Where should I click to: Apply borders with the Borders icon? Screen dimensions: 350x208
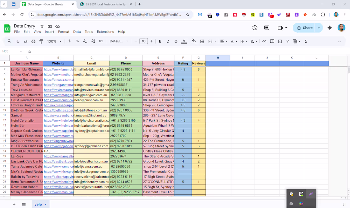202,41
